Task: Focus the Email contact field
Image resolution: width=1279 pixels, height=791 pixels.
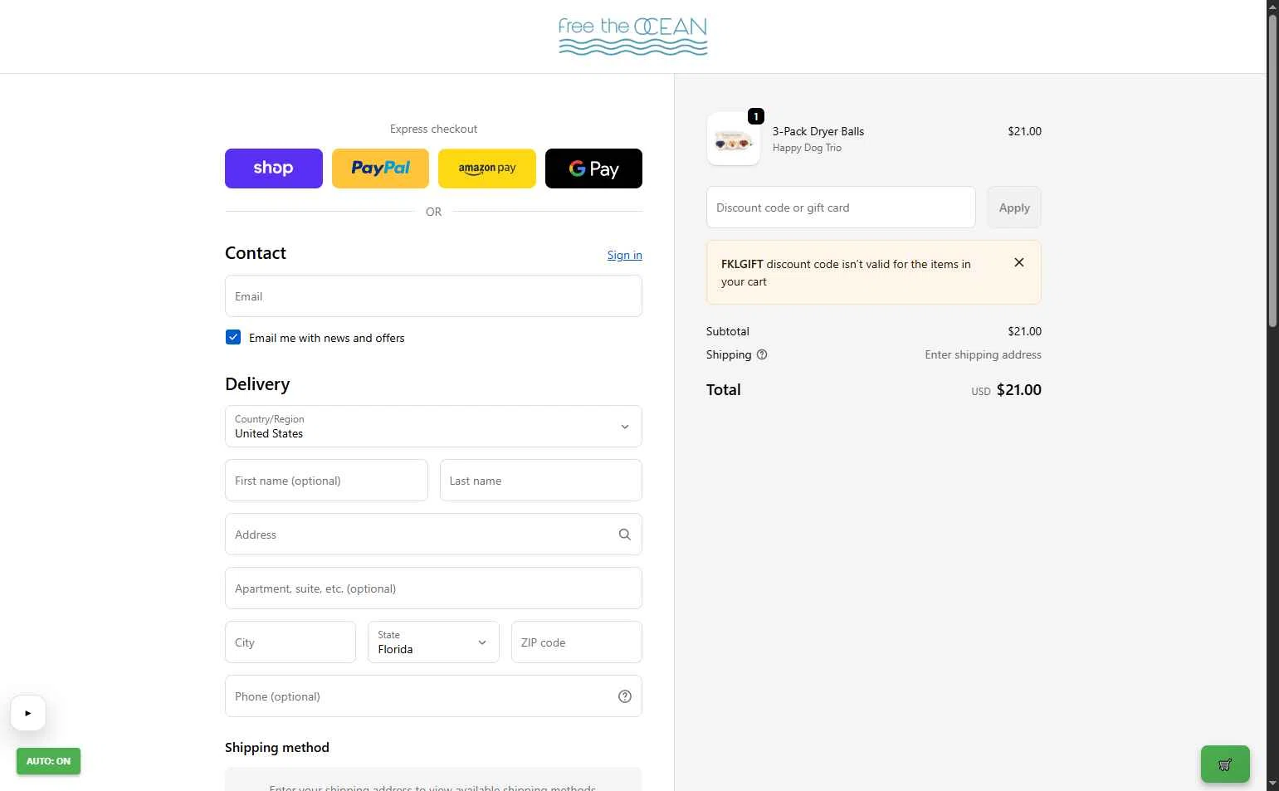Action: tap(433, 296)
